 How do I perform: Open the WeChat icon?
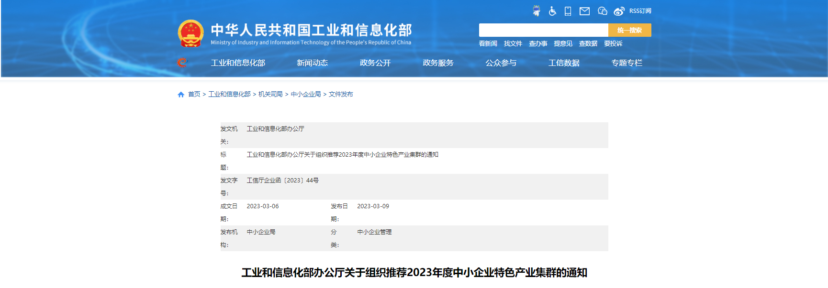click(x=602, y=11)
